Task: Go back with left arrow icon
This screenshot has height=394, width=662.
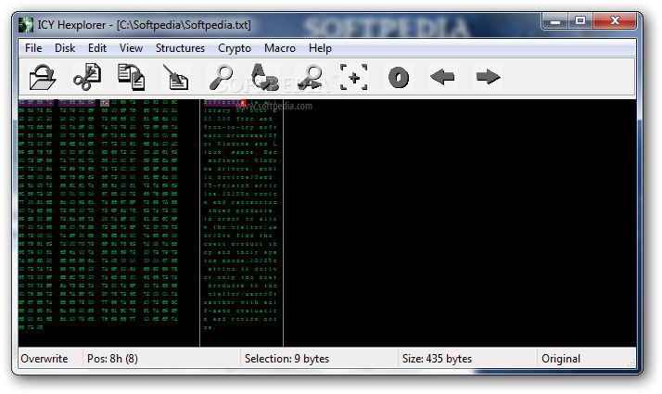Action: 442,77
